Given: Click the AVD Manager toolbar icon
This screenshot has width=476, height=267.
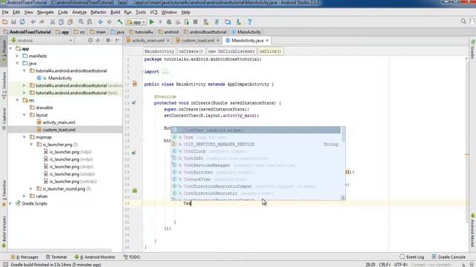Looking at the screenshot, I should (206, 22).
